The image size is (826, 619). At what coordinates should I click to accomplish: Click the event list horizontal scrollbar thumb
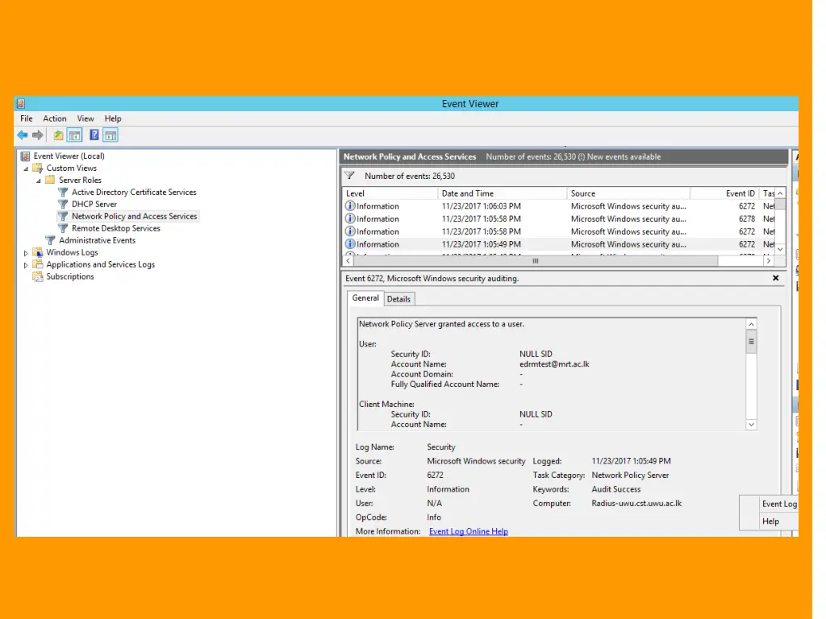click(x=535, y=261)
